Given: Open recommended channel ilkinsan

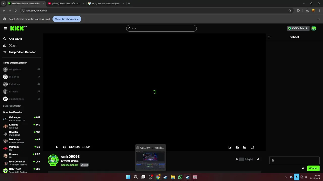Looking at the screenshot, I should (x=21, y=156).
